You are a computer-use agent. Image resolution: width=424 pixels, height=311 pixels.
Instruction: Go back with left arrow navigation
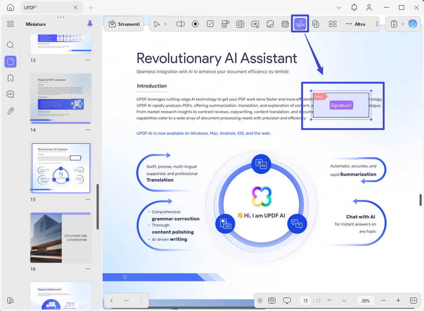click(x=112, y=301)
